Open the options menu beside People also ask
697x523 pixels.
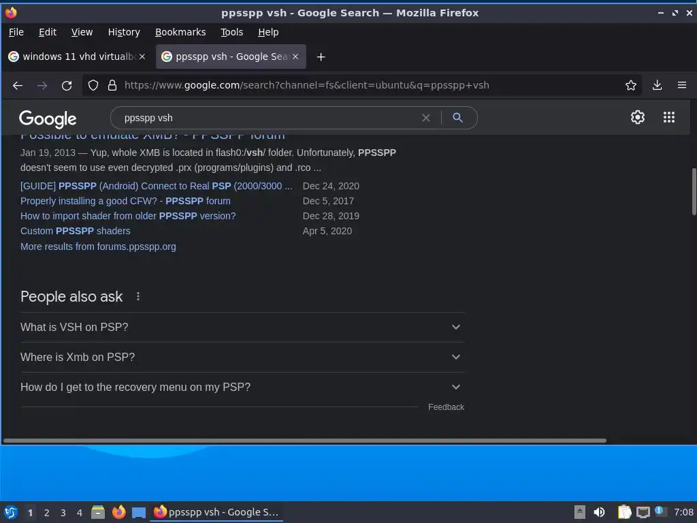138,296
